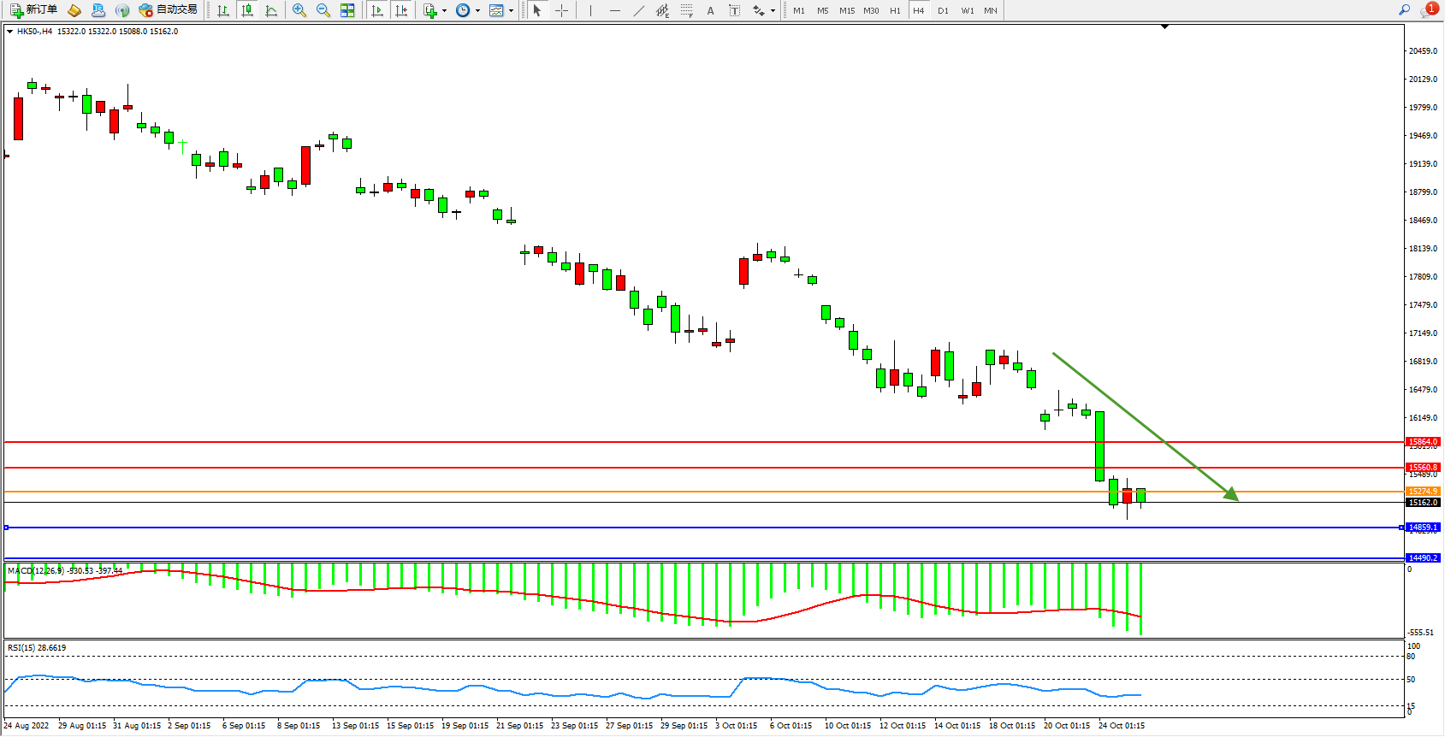Zoom in on the chart
This screenshot has height=737, width=1445.
(299, 10)
